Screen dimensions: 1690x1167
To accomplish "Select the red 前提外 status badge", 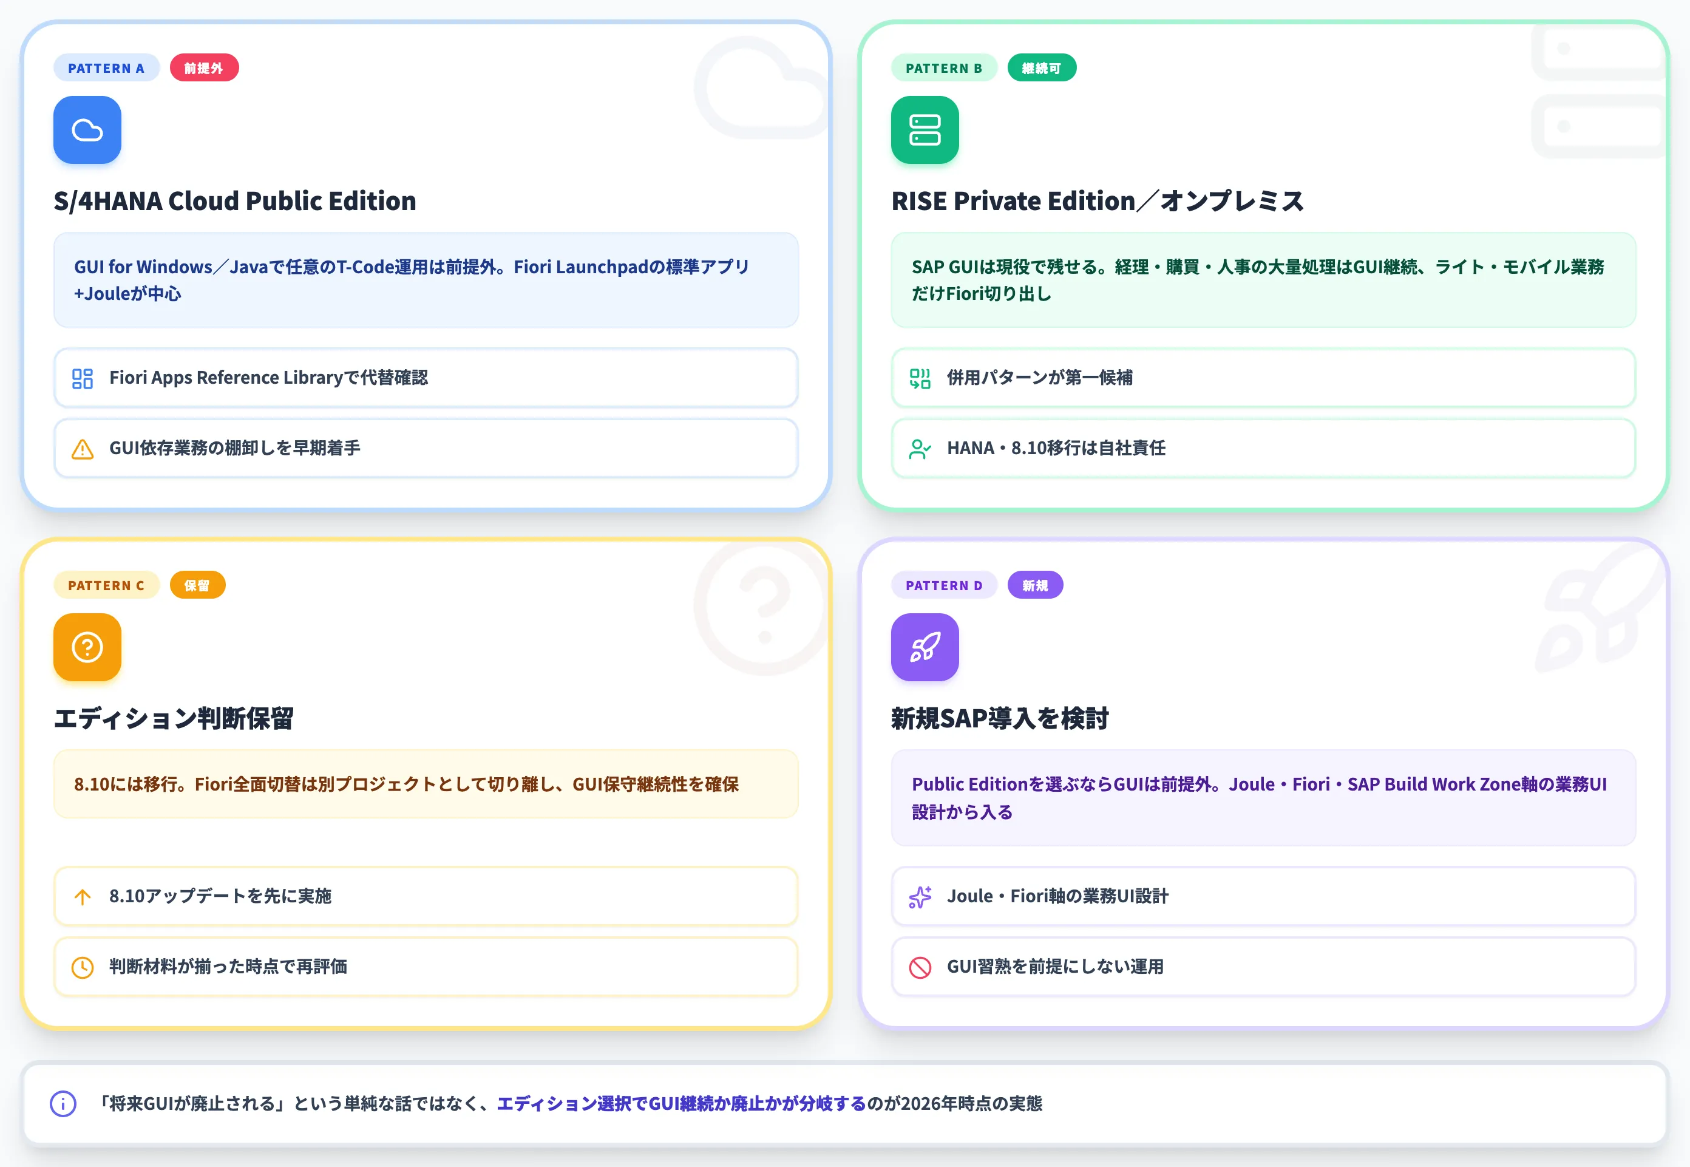I will pos(204,68).
